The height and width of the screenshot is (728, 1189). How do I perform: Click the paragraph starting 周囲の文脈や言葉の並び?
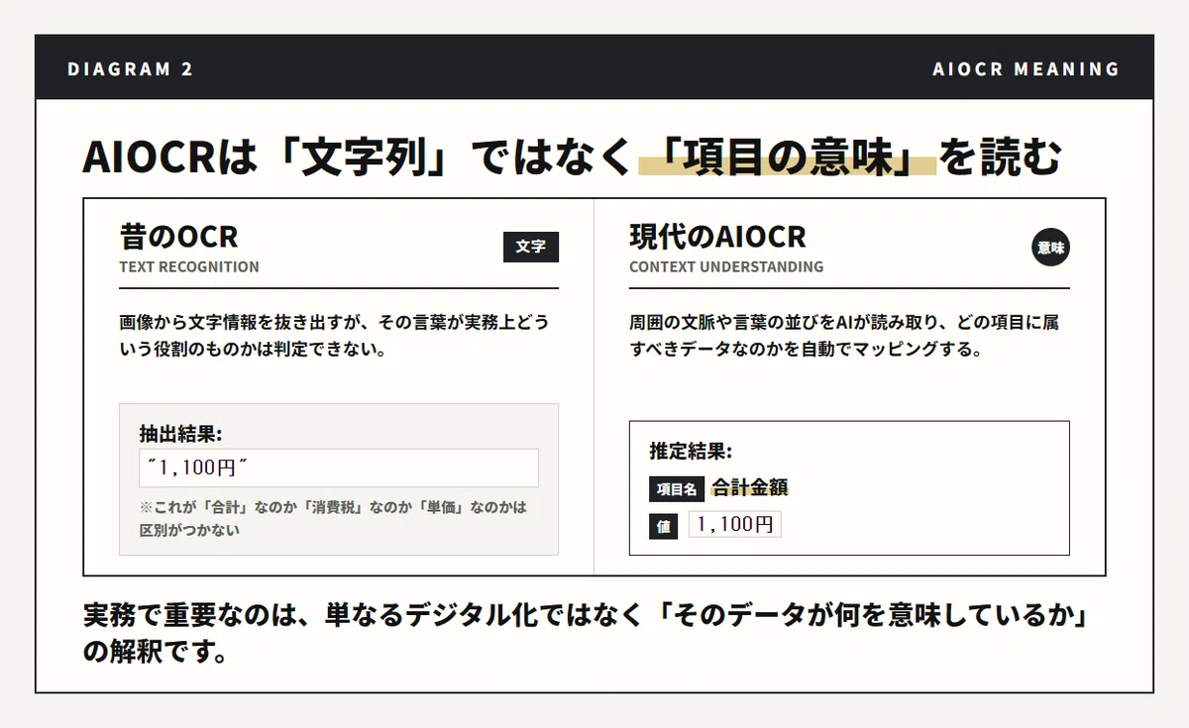844,336
